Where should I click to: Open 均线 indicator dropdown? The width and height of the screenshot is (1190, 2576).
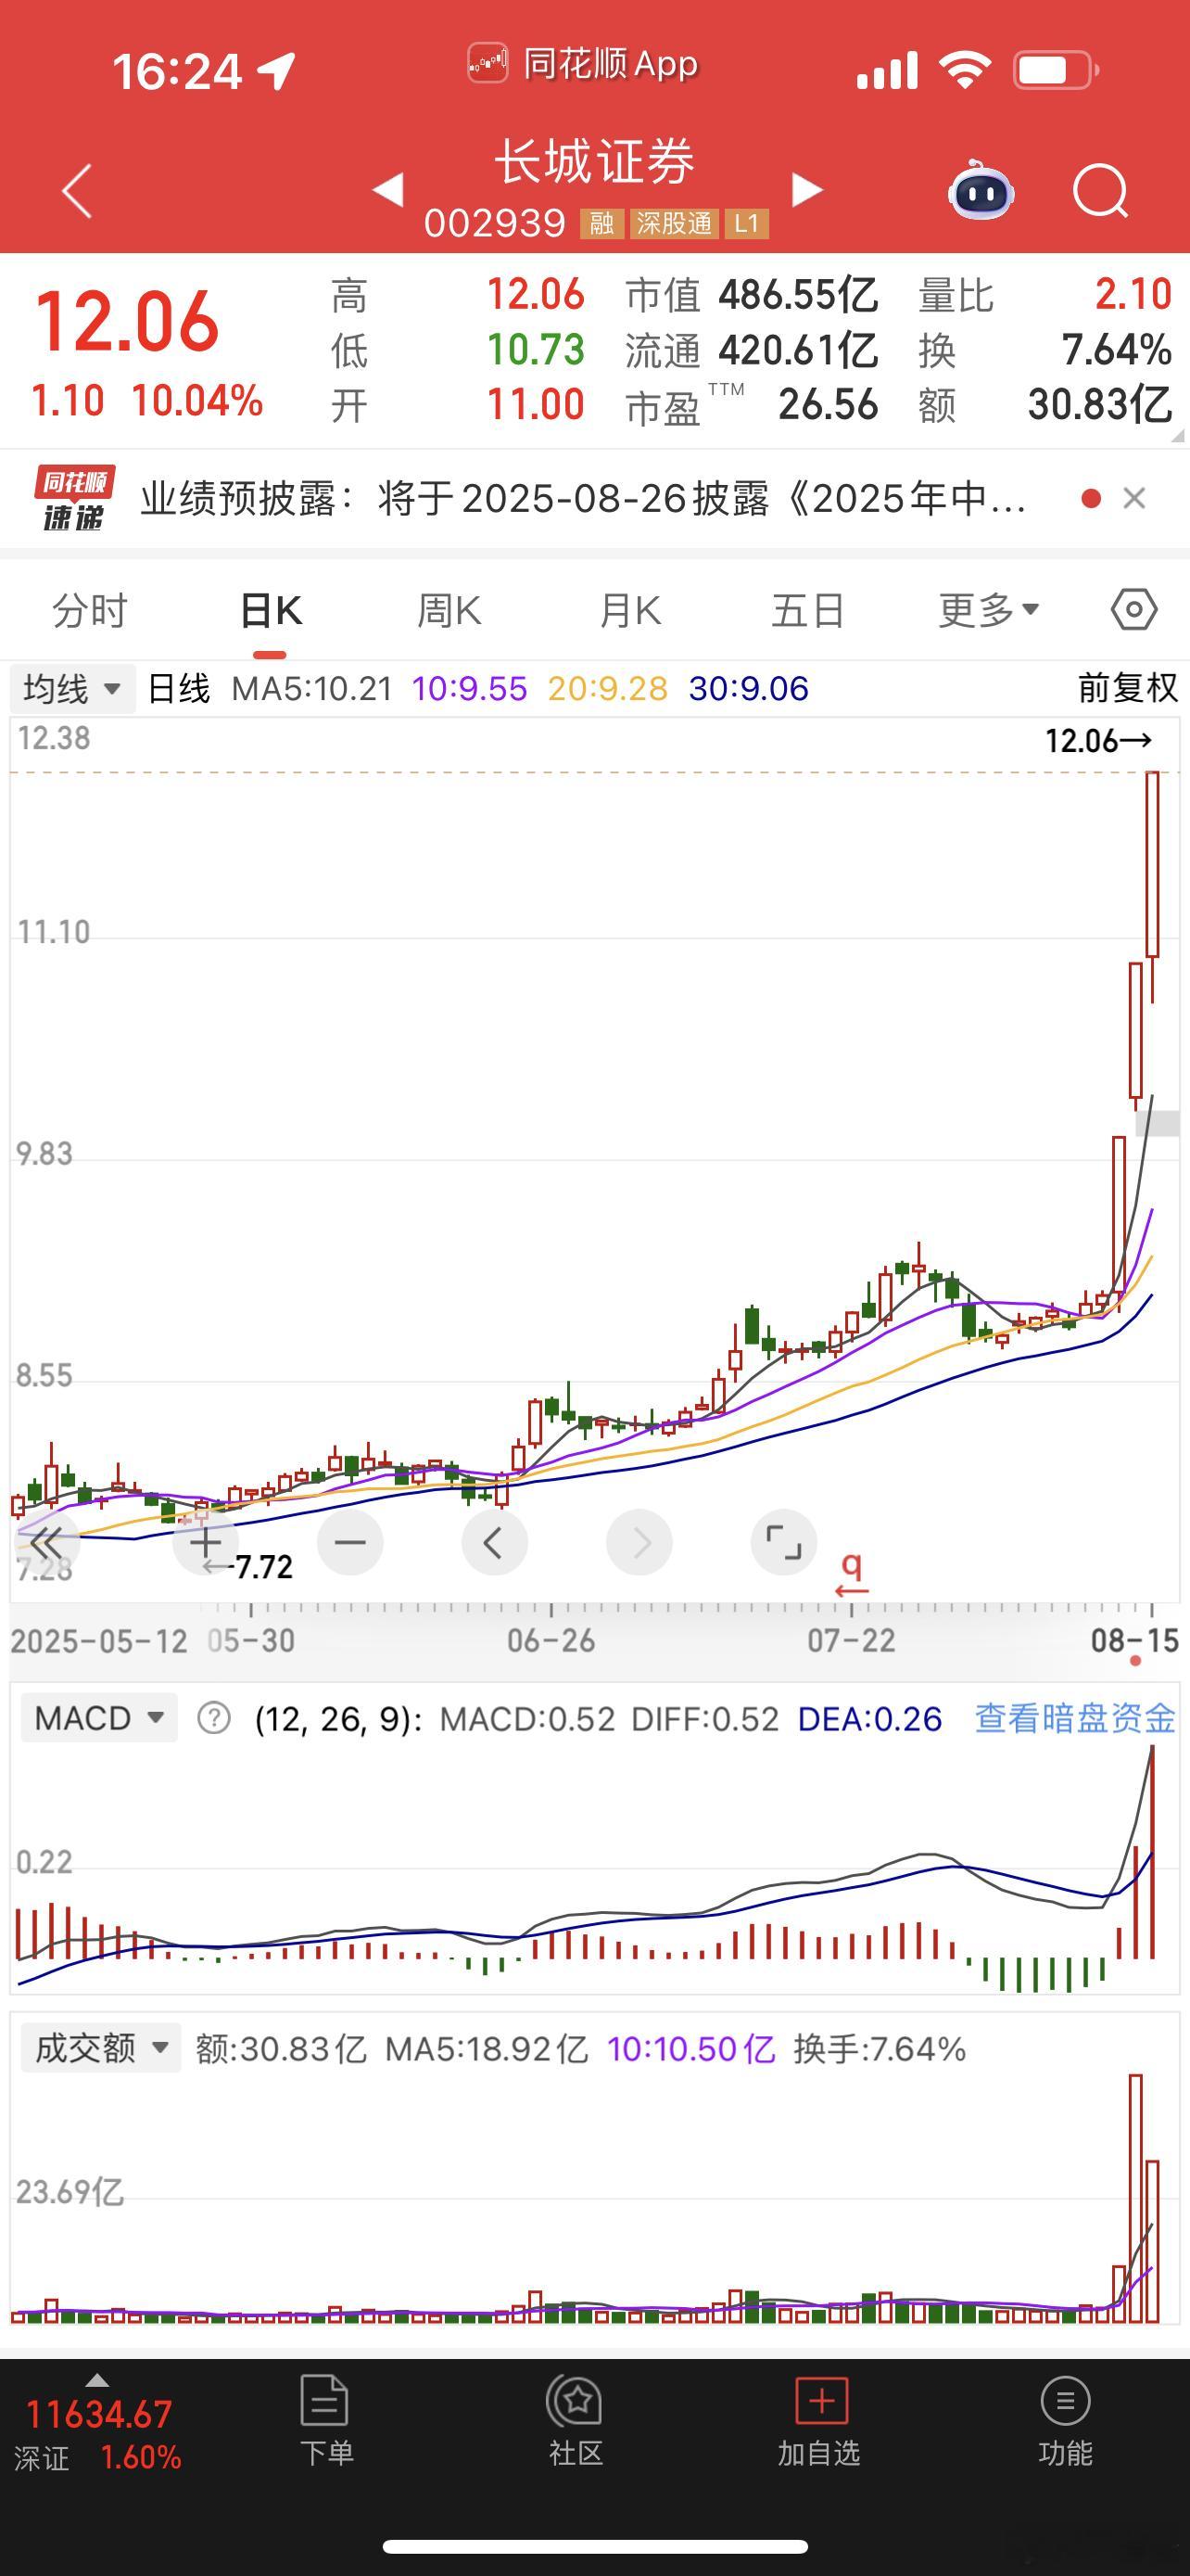(72, 688)
